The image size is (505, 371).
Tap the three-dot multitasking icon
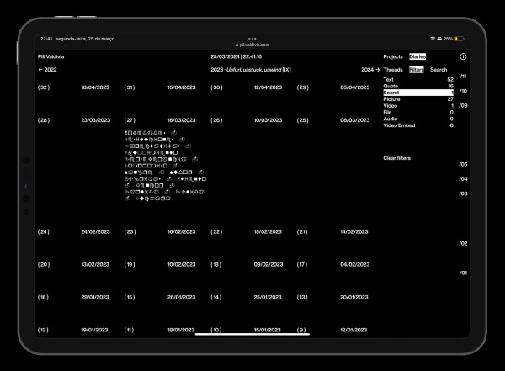252,38
